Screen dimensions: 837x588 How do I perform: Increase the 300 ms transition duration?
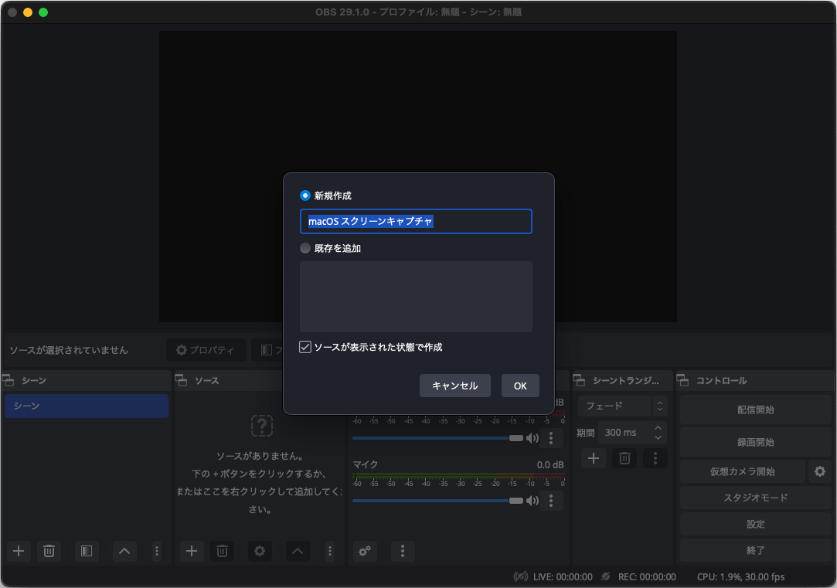click(x=658, y=428)
